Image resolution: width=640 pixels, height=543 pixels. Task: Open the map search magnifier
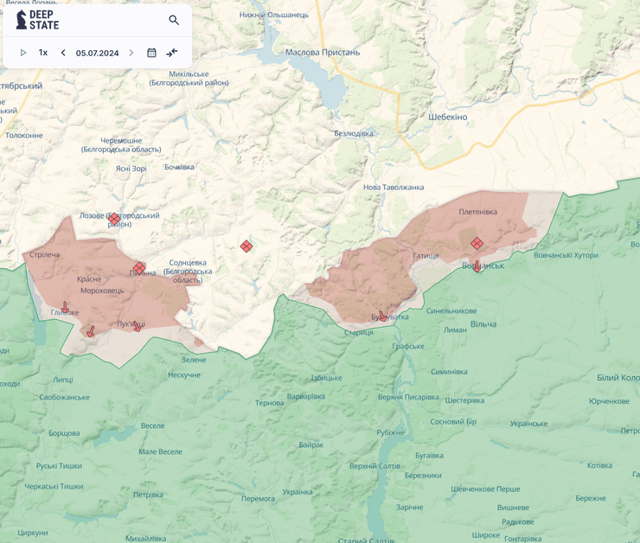point(174,20)
